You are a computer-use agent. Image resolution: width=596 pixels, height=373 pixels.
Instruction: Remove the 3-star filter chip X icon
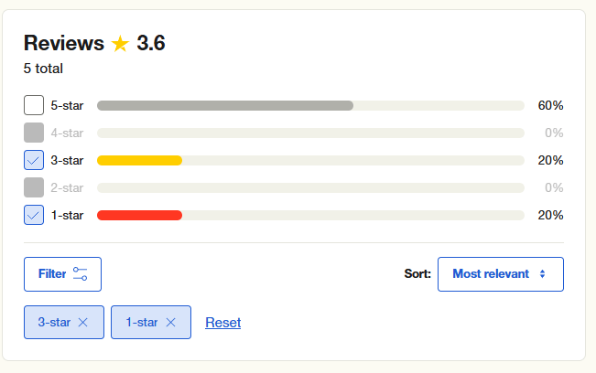[x=83, y=323]
